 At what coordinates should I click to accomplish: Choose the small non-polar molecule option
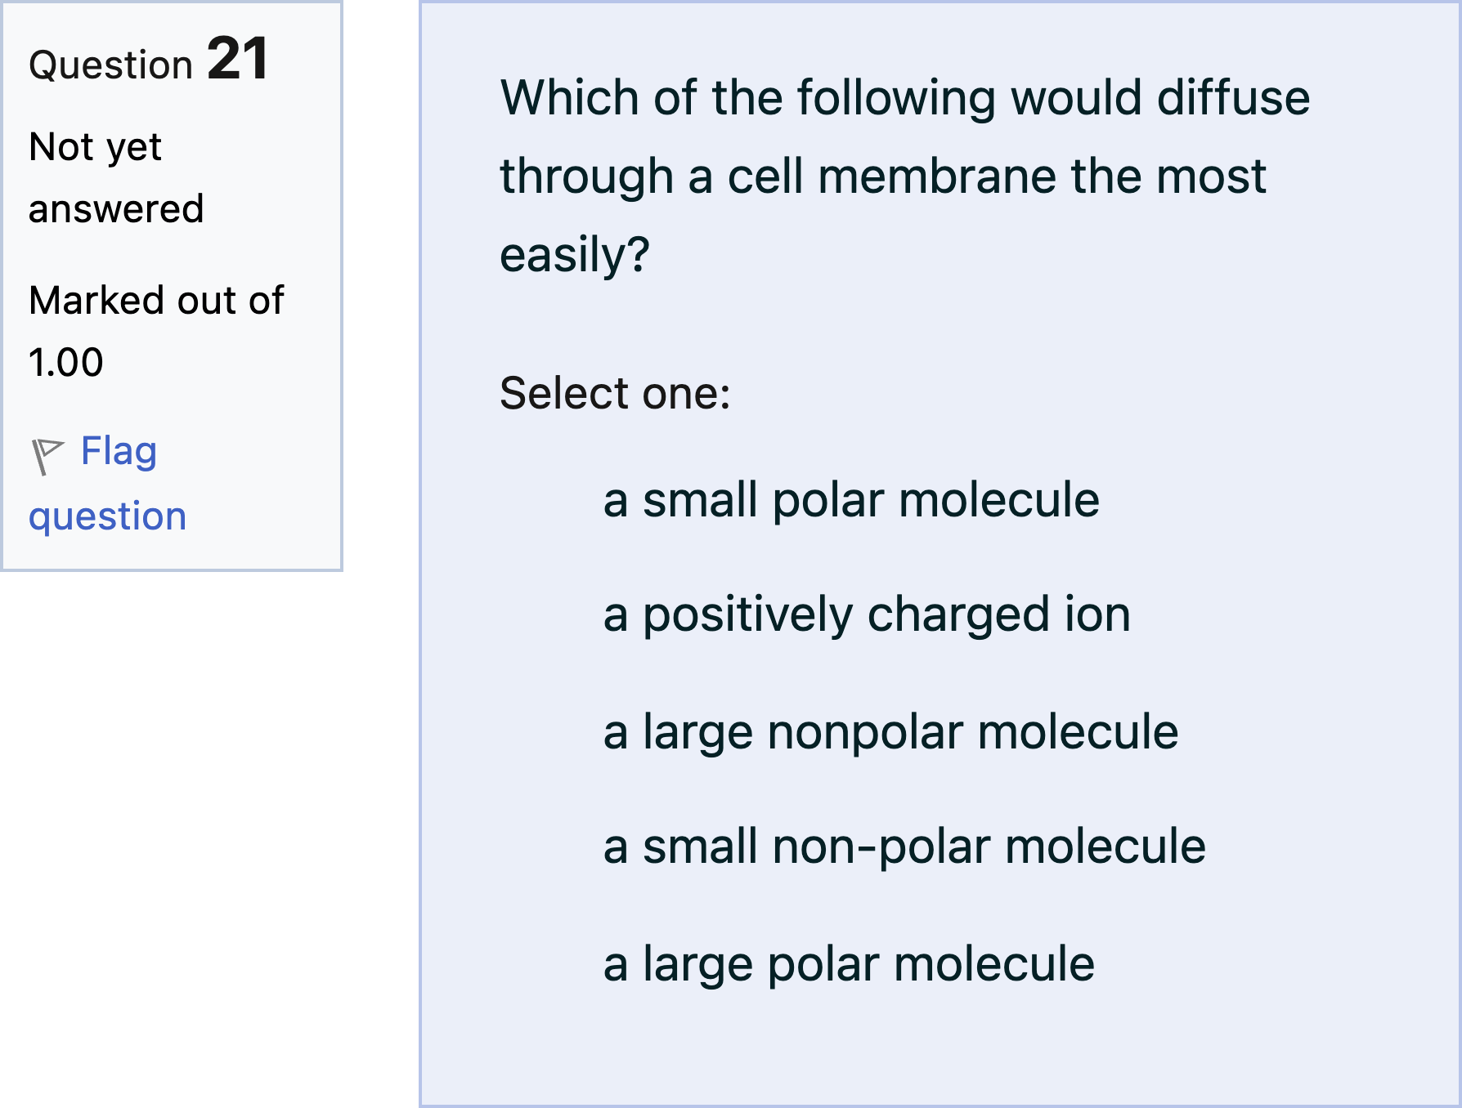pos(903,847)
